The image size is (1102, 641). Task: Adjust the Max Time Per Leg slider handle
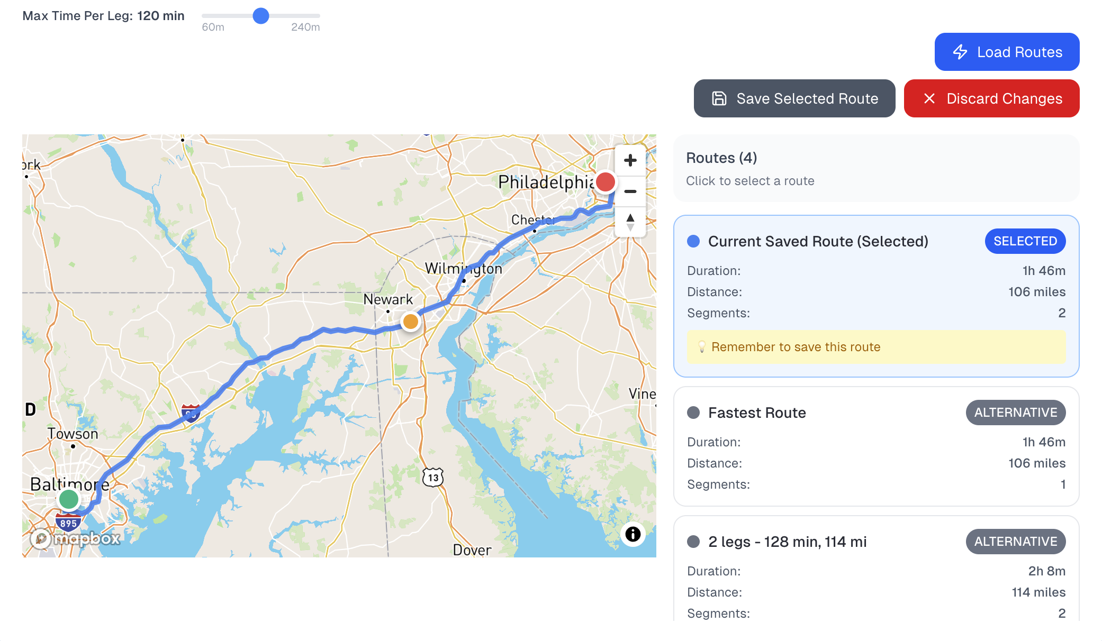260,16
